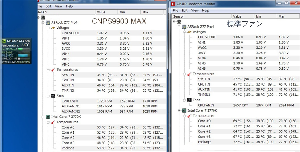The image size is (300, 152).
Task: Select the CPUFANIN row in right window
Action: (x=206, y=105)
